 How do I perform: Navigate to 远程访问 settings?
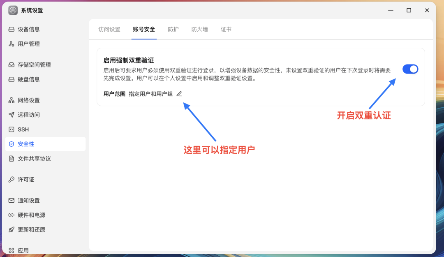pos(45,115)
